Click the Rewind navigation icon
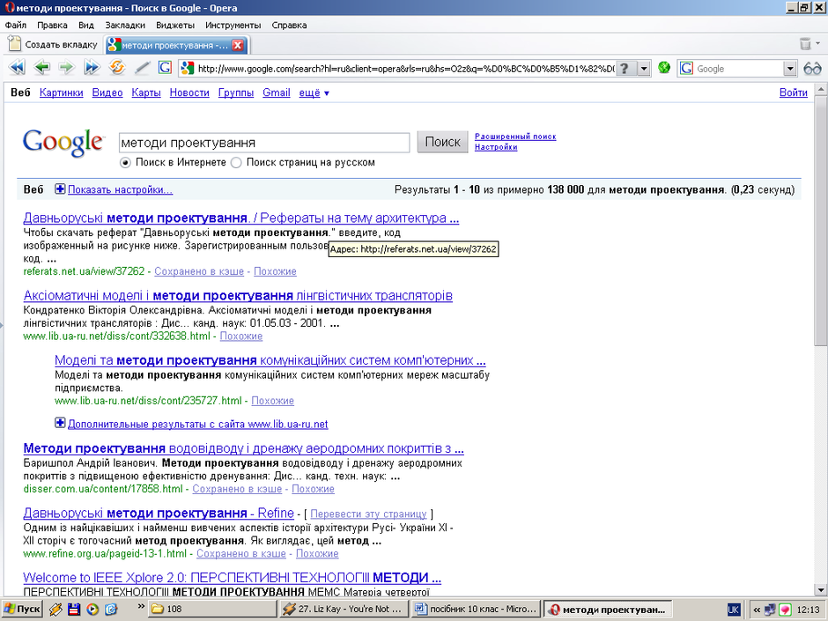This screenshot has width=828, height=621. click(x=17, y=68)
